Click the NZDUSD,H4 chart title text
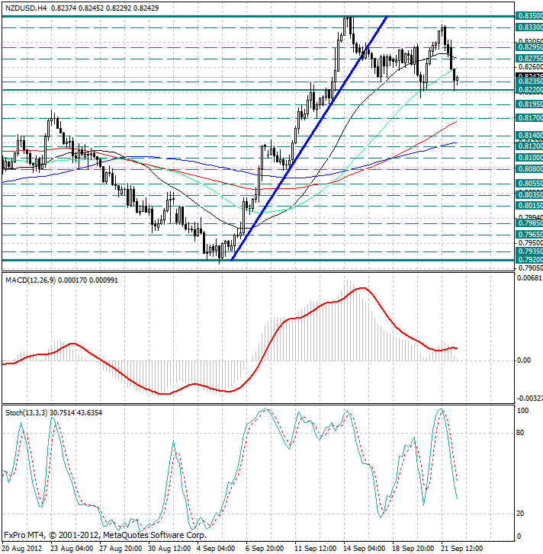 26,8
